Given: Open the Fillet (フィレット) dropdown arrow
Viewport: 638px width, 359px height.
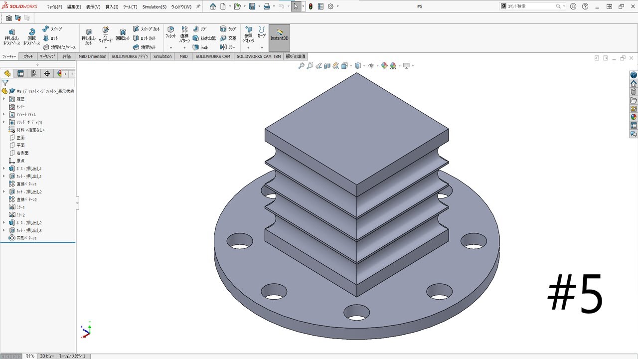Looking at the screenshot, I should [170, 48].
